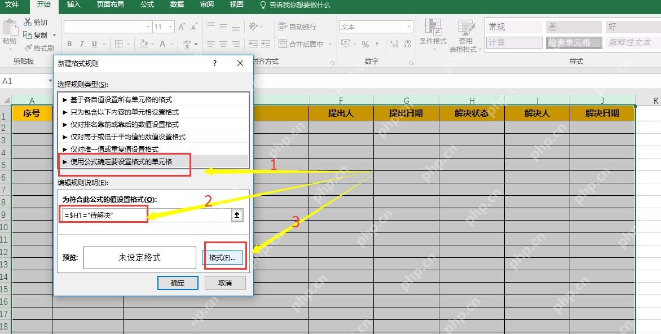Click the formula input field =$H1="待解决"
This screenshot has height=334, width=661.
tap(147, 215)
